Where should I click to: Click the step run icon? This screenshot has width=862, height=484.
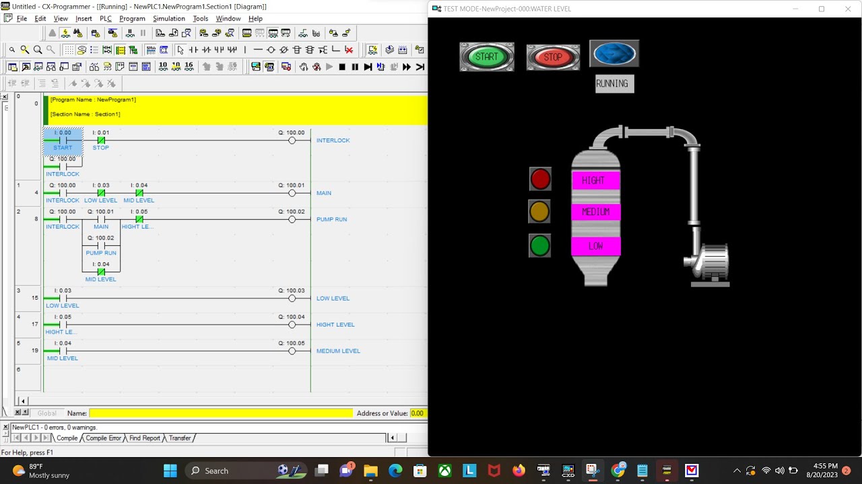coord(368,67)
